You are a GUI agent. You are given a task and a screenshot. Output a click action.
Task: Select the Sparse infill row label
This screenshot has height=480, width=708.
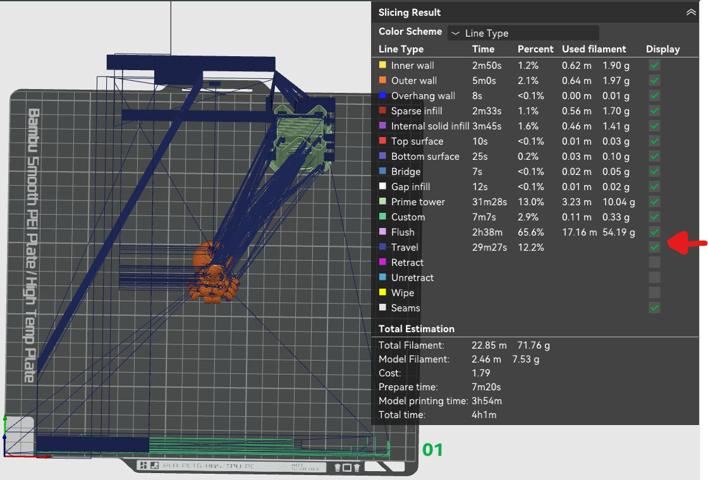point(416,111)
